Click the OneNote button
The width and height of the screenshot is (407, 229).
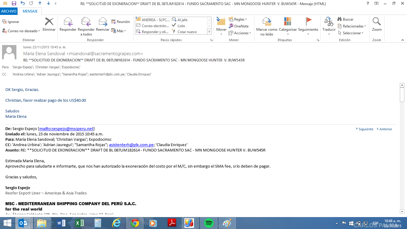point(239,26)
